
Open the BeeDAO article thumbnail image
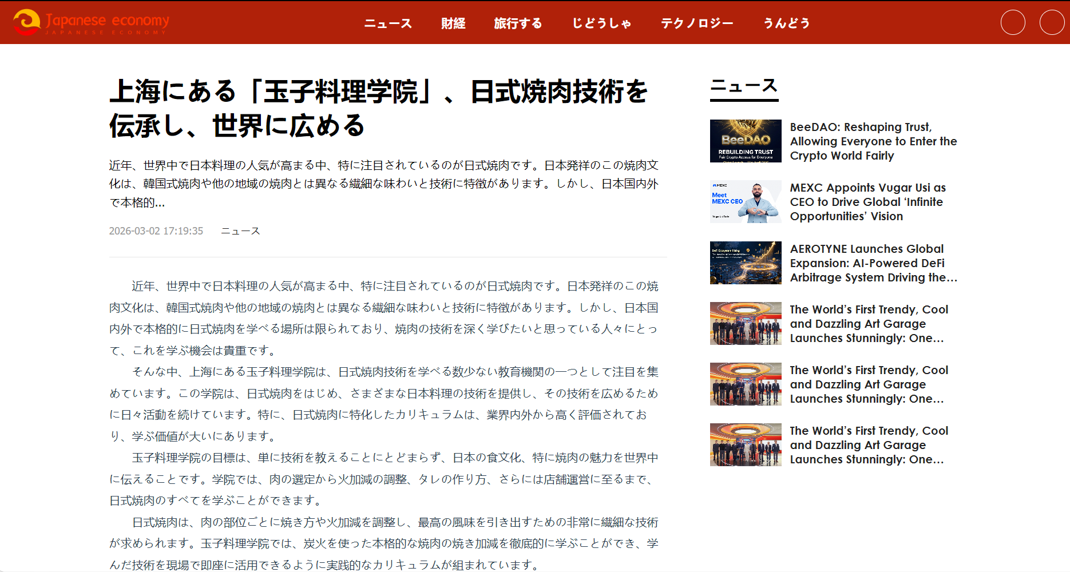pos(745,141)
